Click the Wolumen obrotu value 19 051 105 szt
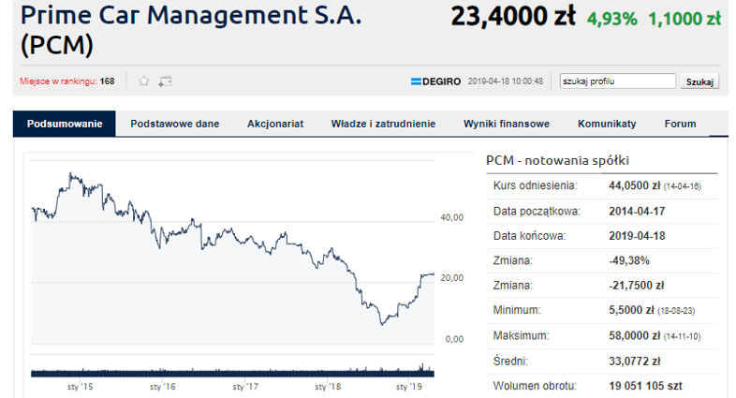Image resolution: width=736 pixels, height=398 pixels. (x=645, y=386)
